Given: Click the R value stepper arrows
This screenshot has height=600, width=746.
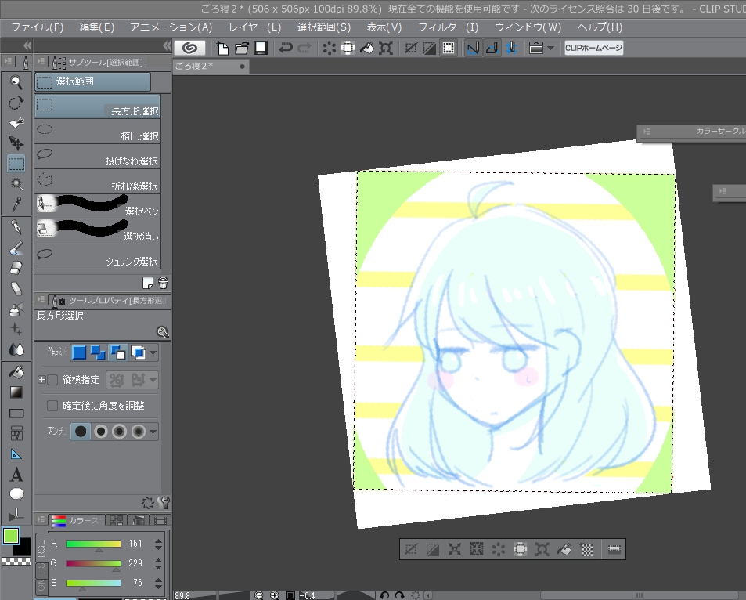Looking at the screenshot, I should (158, 544).
